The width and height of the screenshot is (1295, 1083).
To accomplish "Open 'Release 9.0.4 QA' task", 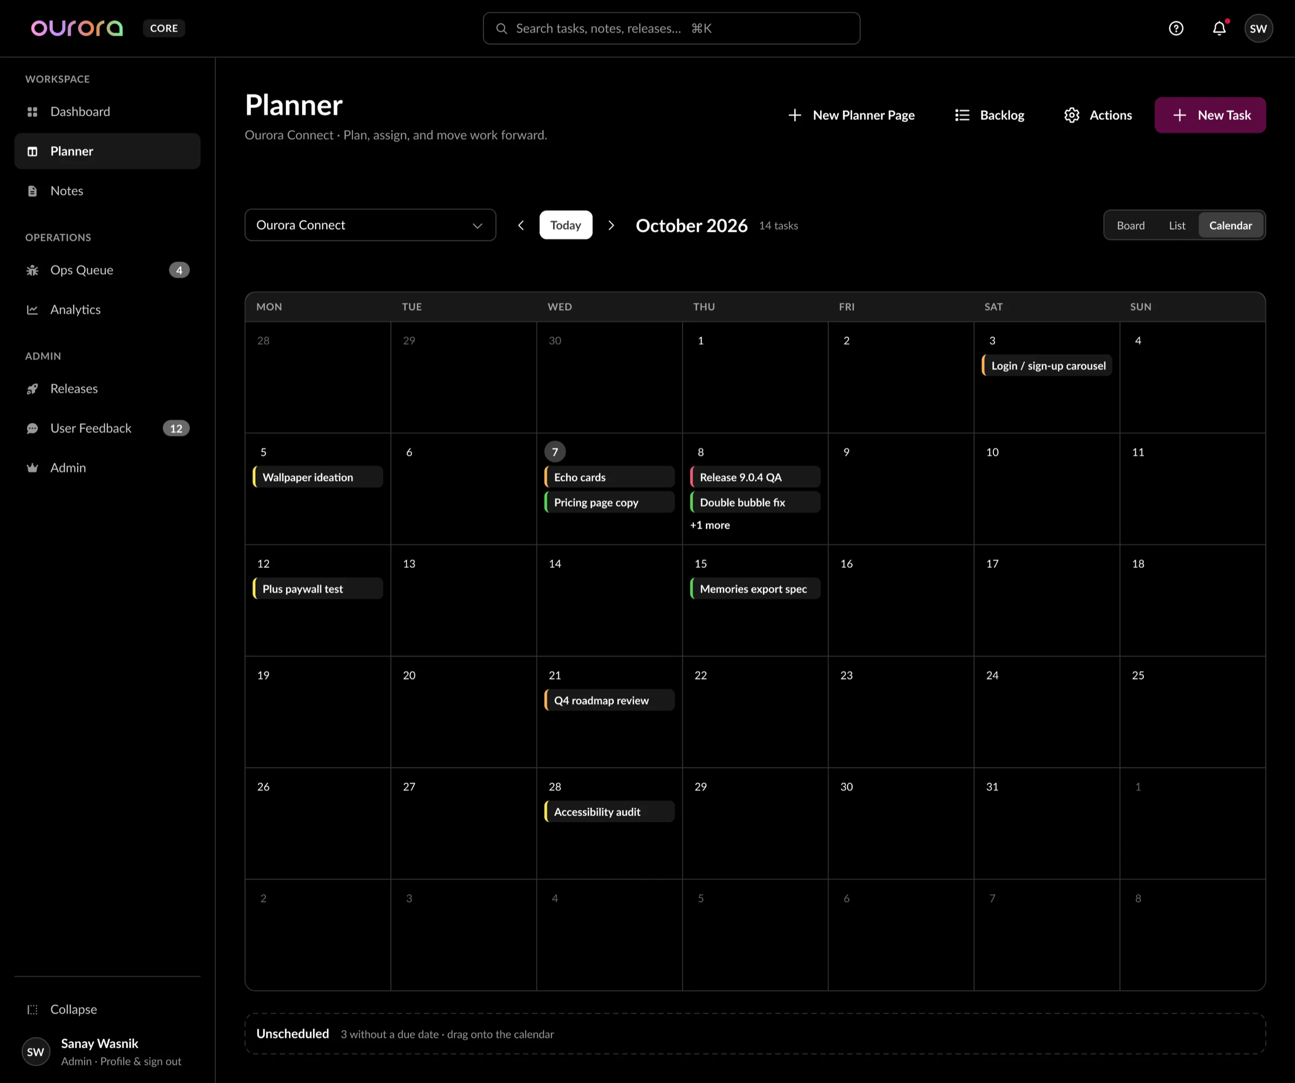I will click(x=755, y=477).
